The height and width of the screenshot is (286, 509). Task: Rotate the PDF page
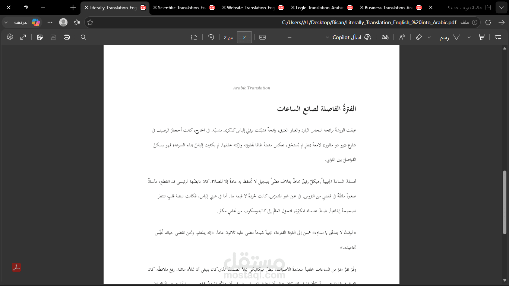211,37
